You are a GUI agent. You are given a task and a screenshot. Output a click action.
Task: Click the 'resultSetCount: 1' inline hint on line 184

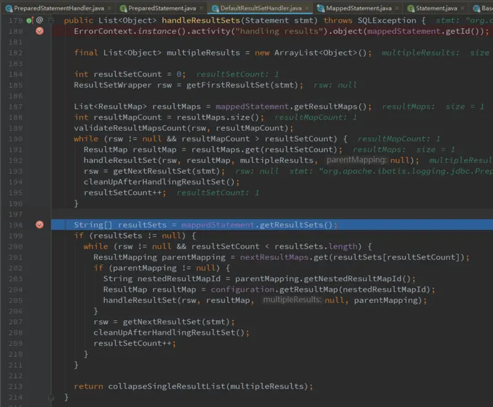237,74
